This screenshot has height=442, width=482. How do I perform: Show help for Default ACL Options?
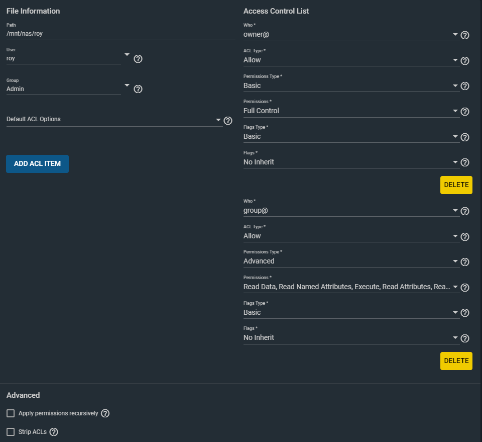pos(228,121)
